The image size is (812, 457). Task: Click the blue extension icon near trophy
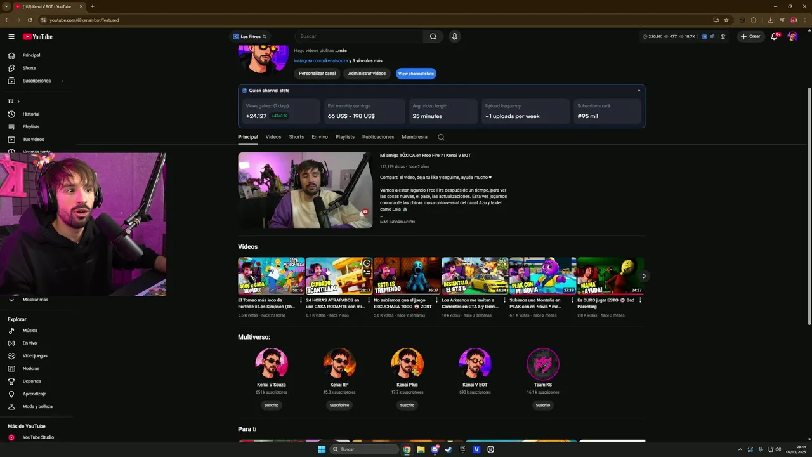click(x=704, y=37)
